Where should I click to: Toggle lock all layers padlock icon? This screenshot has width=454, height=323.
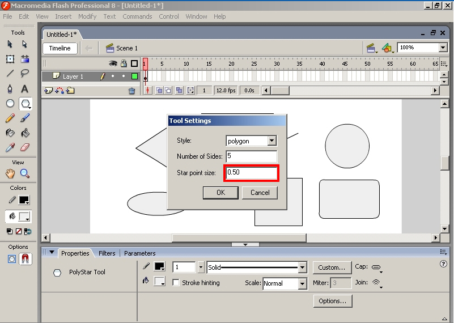(x=124, y=63)
